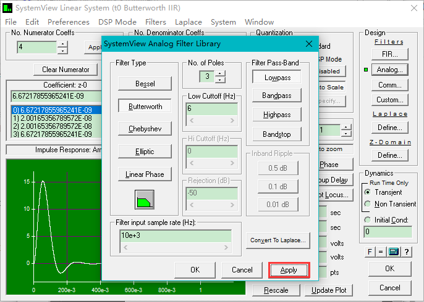The width and height of the screenshot is (424, 302).
Task: Click sample rate scroll left arrow
Action: pos(125,247)
